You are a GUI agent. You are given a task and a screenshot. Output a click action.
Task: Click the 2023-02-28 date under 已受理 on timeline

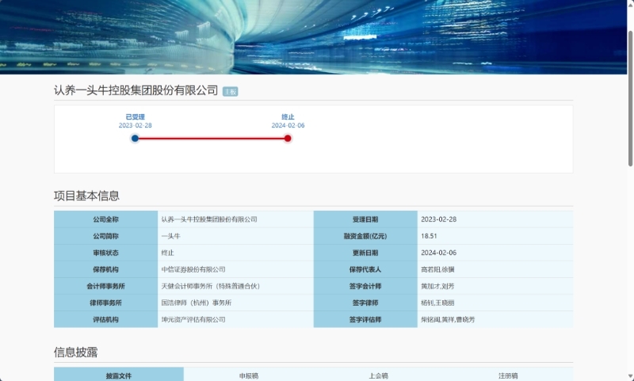135,126
